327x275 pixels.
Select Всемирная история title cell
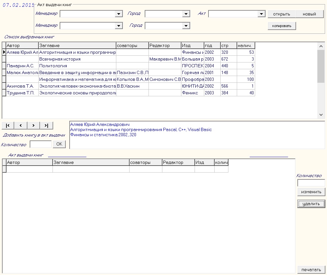[77, 59]
